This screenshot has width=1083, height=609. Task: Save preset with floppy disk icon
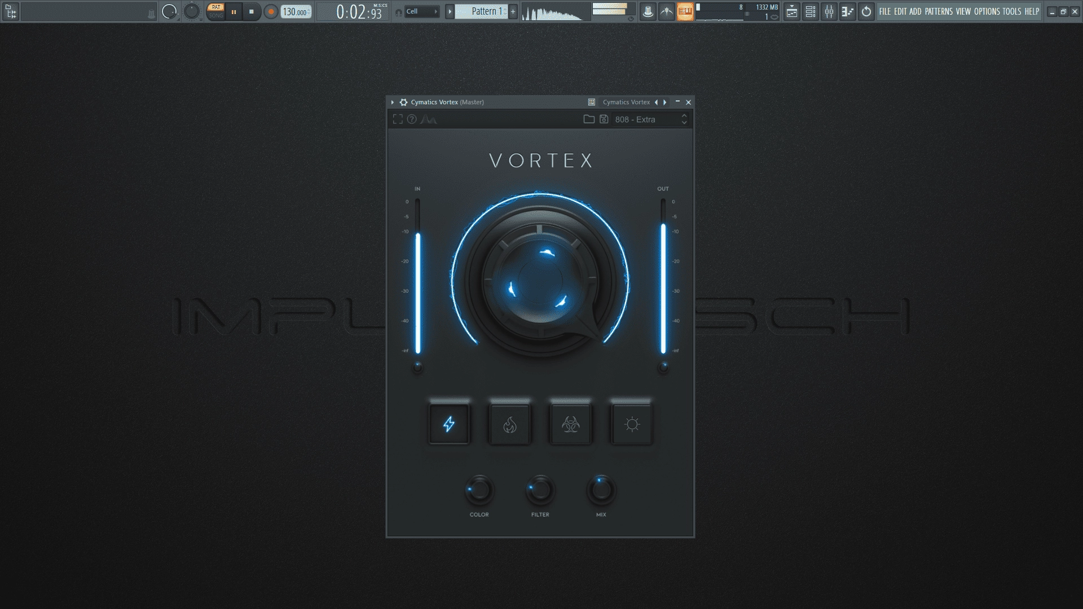coord(604,119)
